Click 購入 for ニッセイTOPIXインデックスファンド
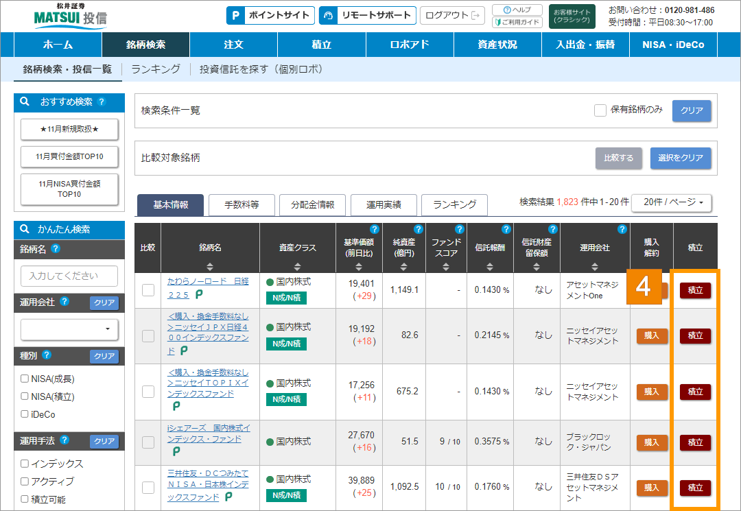 652,392
